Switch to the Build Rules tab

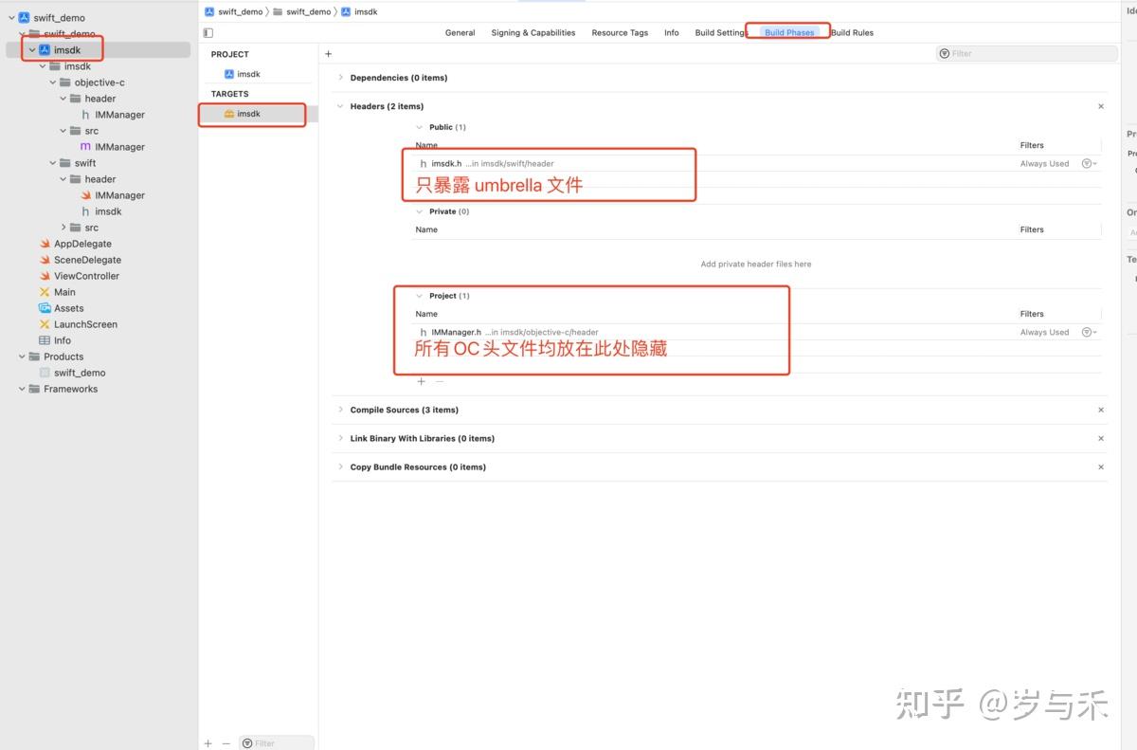[x=852, y=32]
